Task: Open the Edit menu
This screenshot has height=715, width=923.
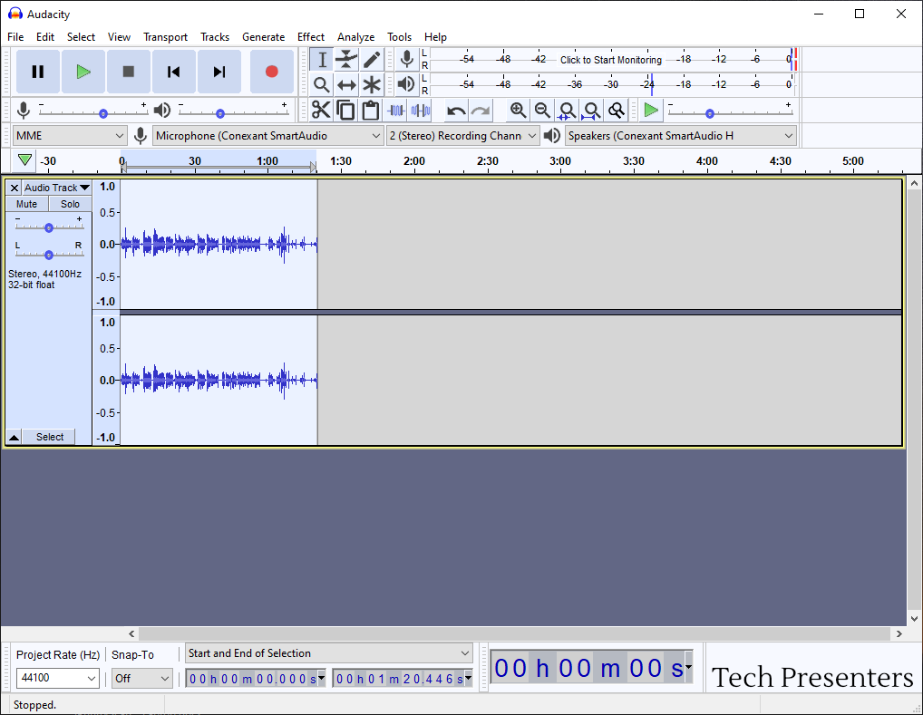Action: [45, 37]
